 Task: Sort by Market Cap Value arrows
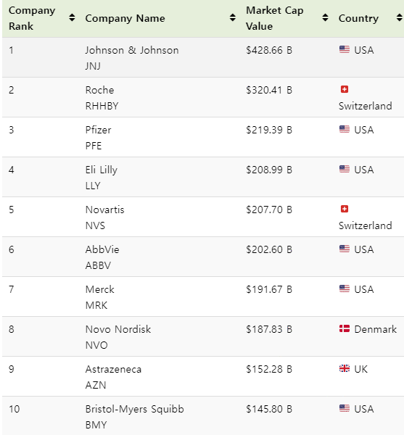325,17
